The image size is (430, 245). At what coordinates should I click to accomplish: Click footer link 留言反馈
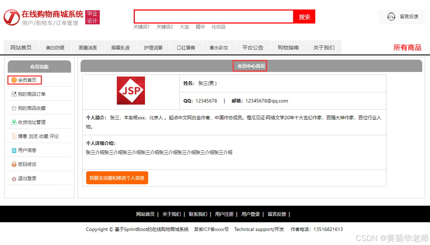[x=277, y=214]
